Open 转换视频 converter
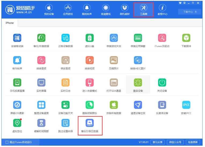This screenshot has width=205, height=147. tap(90, 60)
